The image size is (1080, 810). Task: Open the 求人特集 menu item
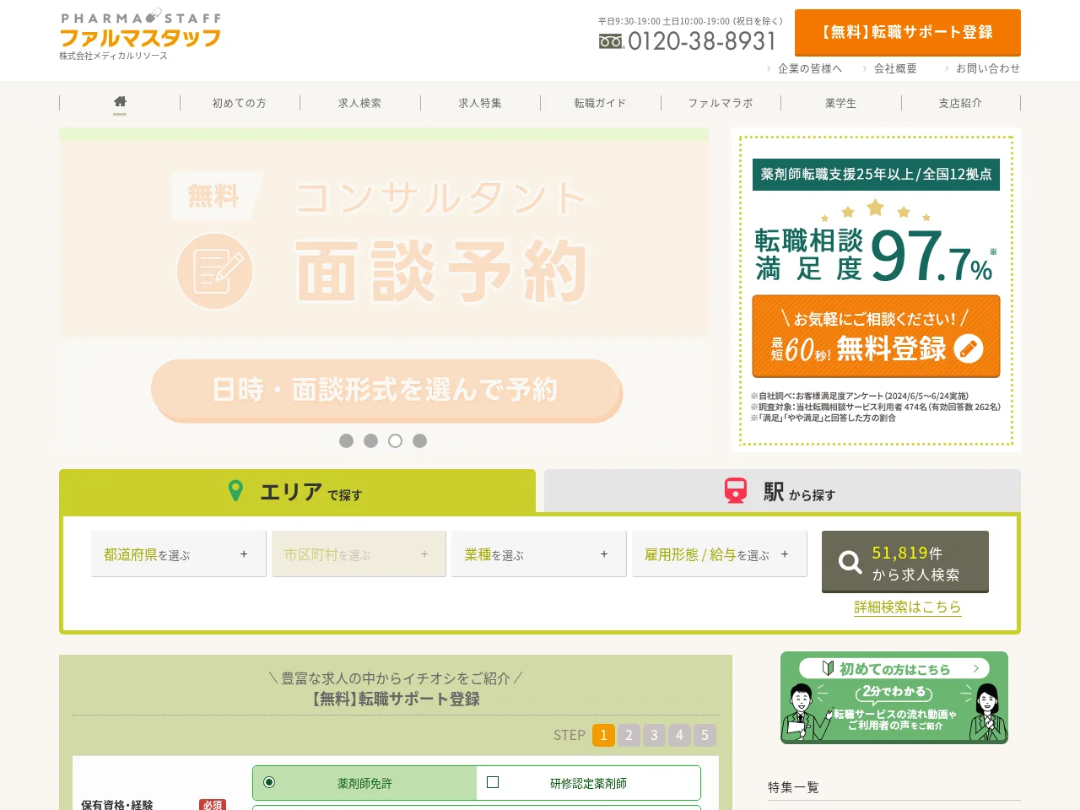(480, 103)
